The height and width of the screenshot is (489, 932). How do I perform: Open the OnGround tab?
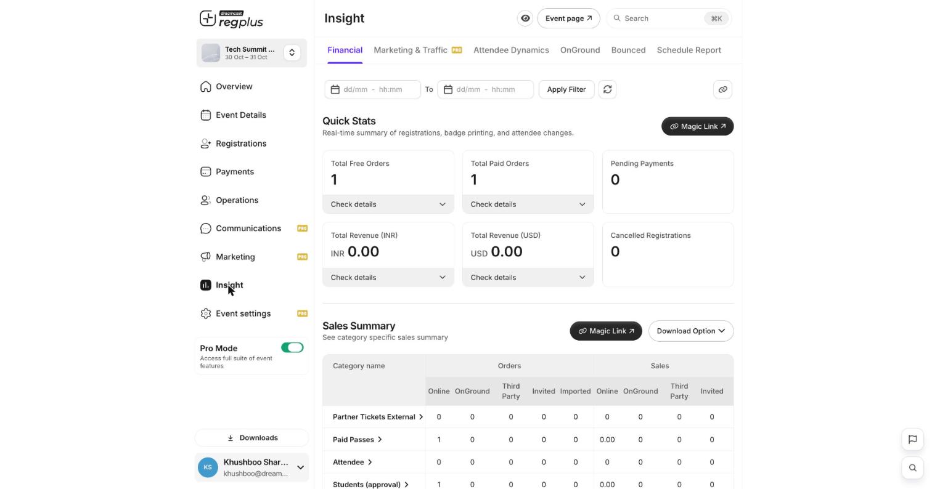click(580, 51)
